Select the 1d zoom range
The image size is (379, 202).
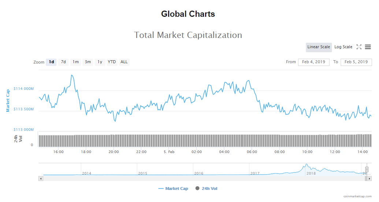point(52,62)
